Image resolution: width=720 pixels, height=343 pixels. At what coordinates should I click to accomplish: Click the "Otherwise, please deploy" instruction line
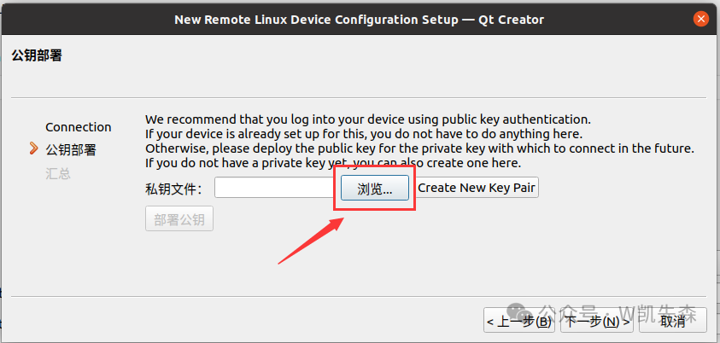pyautogui.click(x=419, y=148)
